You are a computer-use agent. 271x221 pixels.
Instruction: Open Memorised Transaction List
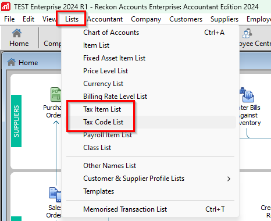[x=151, y=209]
